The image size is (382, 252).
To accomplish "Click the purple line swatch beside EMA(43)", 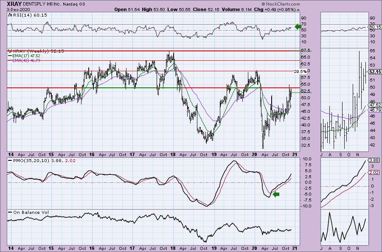I will click(x=10, y=60).
